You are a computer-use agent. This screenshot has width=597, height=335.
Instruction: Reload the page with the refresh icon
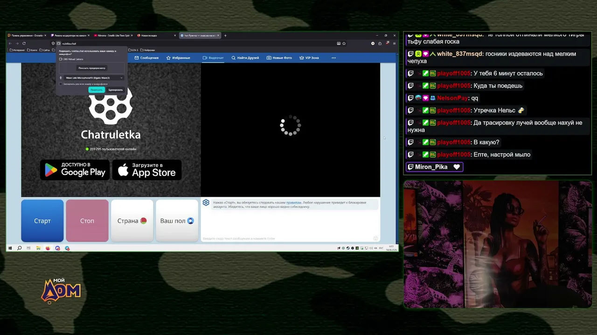24,43
